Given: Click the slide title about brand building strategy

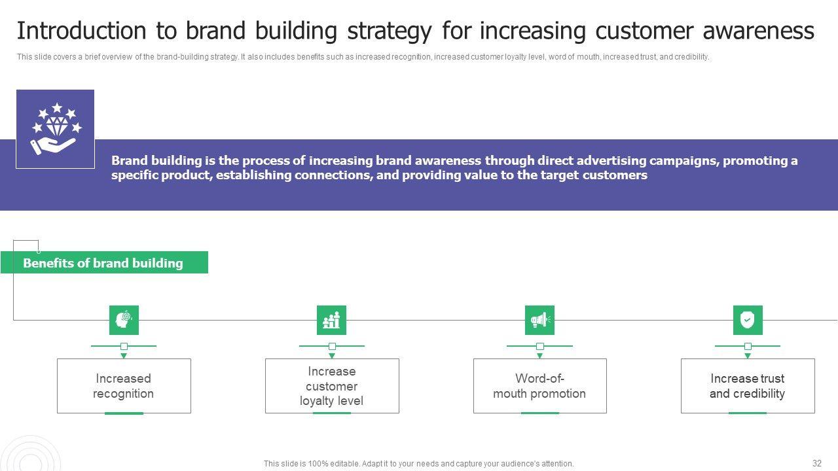Looking at the screenshot, I should [416, 31].
